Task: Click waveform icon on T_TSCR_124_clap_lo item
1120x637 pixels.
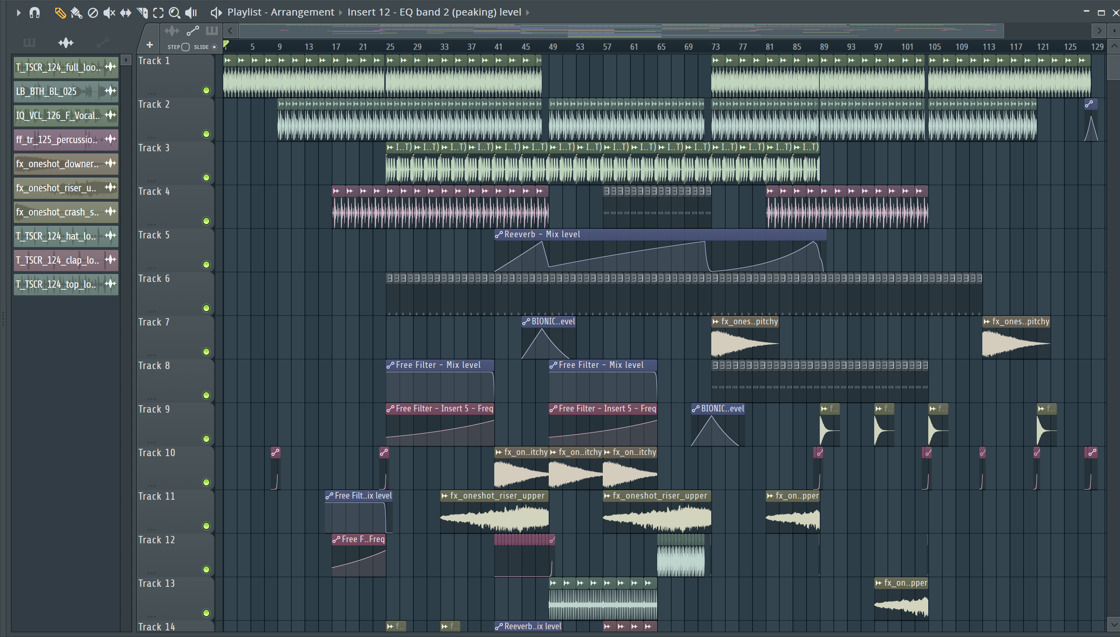Action: pyautogui.click(x=111, y=260)
